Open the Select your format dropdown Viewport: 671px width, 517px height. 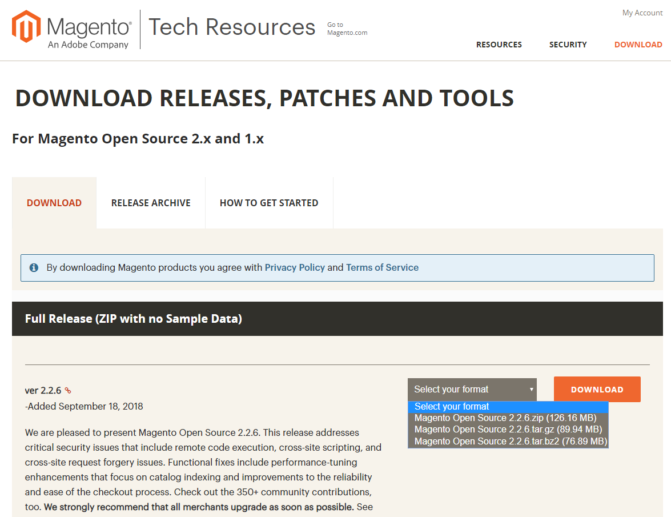pos(472,390)
